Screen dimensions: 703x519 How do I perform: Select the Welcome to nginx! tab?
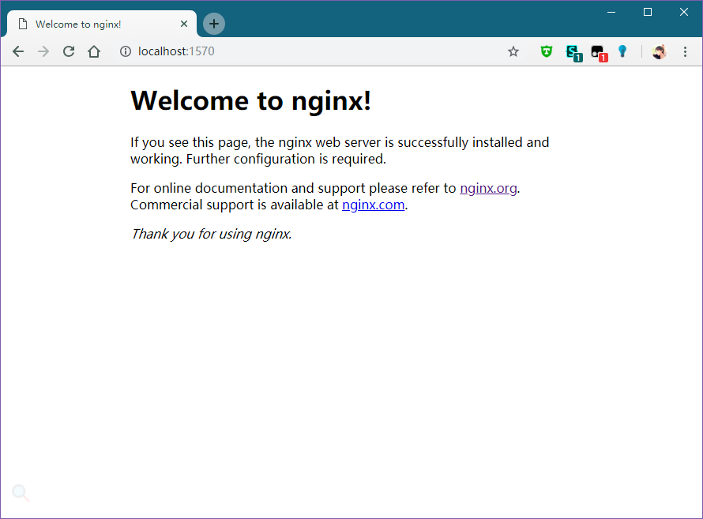[x=101, y=24]
